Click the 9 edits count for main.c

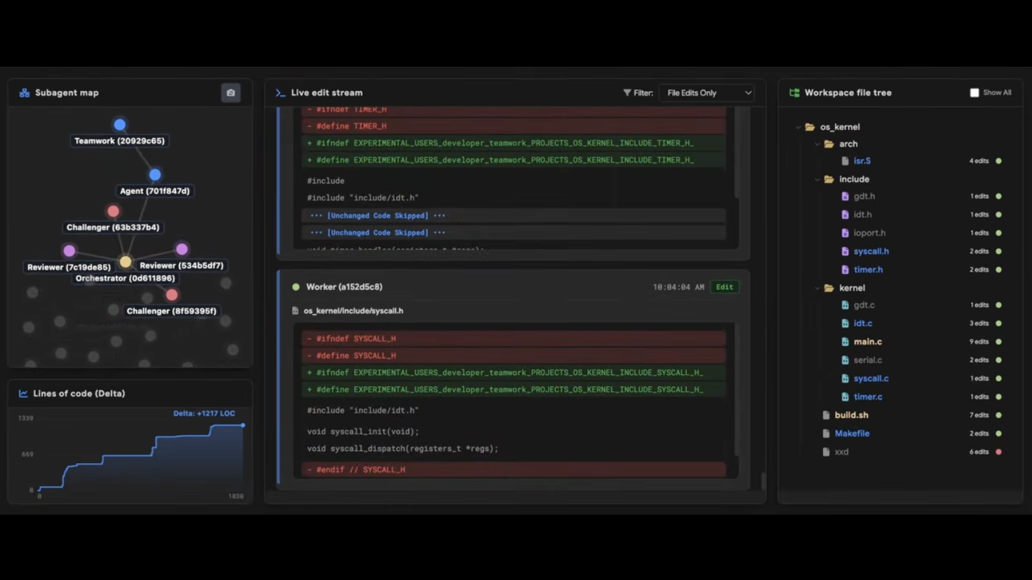pos(979,342)
